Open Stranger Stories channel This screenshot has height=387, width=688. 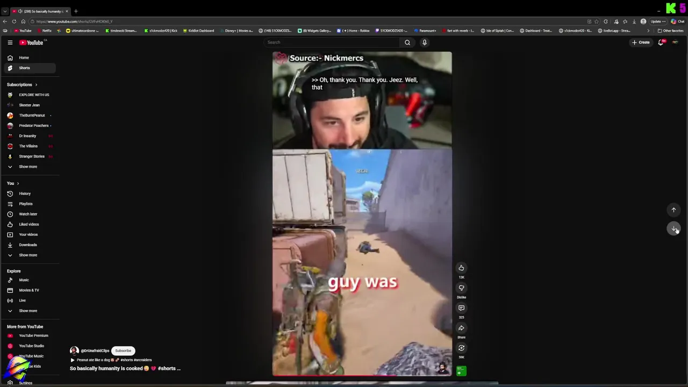(31, 156)
